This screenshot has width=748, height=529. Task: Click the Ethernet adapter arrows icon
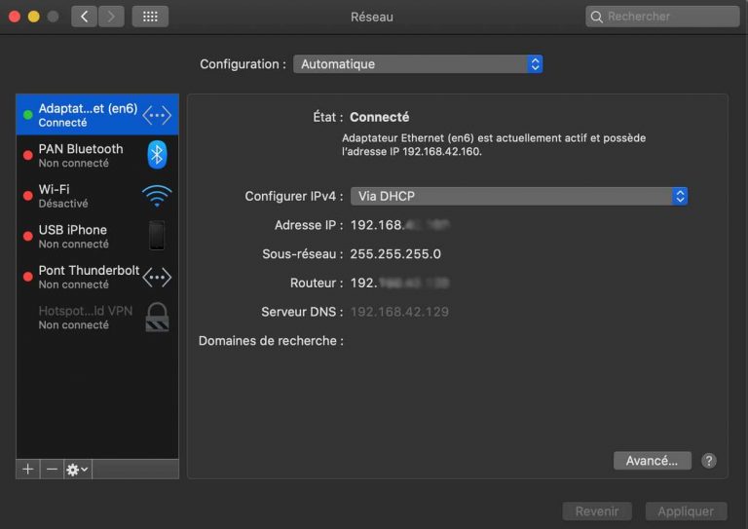point(157,115)
